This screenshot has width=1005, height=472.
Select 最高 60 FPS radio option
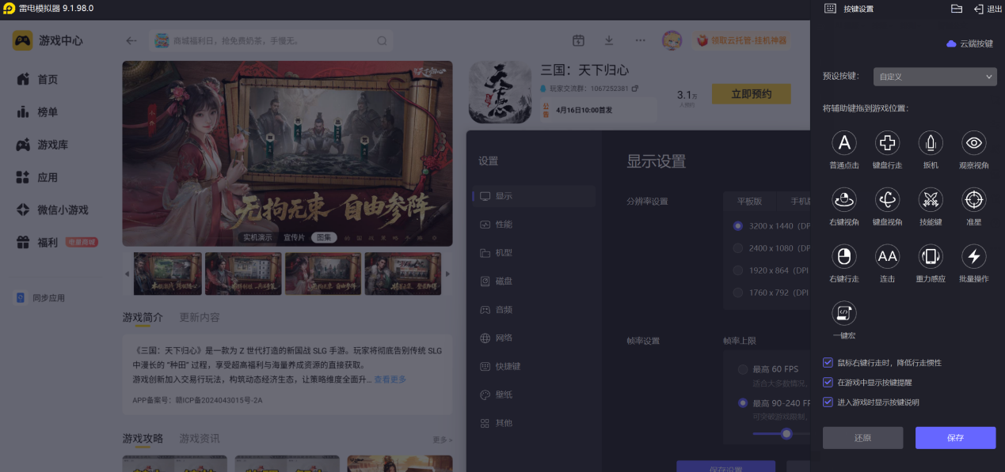(743, 369)
